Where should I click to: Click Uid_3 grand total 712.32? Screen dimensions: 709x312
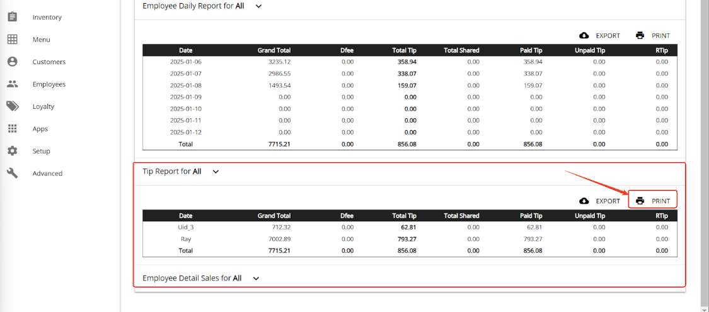pos(282,227)
